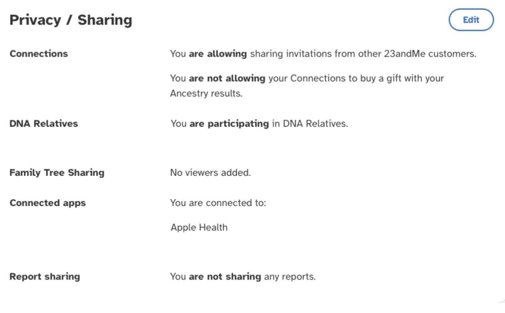Image resolution: width=505 pixels, height=313 pixels.
Task: Click the bold "are participating" text
Action: point(229,124)
